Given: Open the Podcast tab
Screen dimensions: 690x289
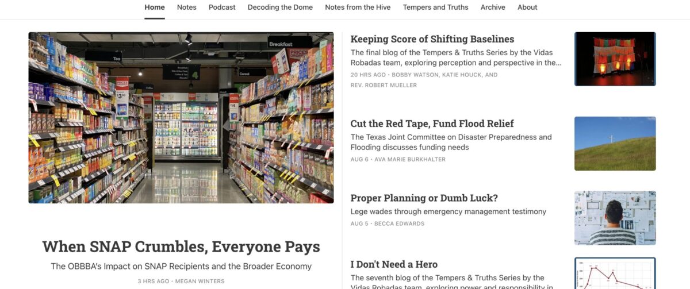Looking at the screenshot, I should tap(222, 7).
